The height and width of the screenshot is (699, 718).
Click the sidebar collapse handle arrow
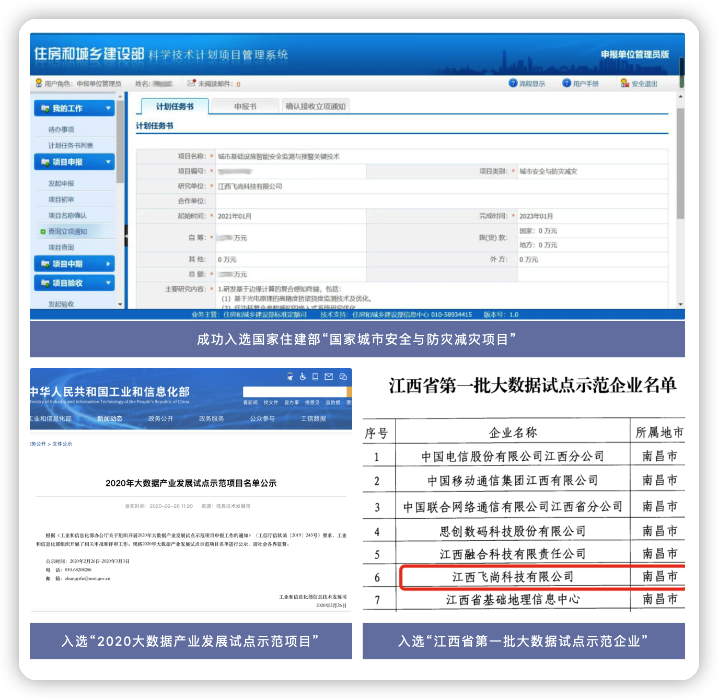click(x=126, y=236)
